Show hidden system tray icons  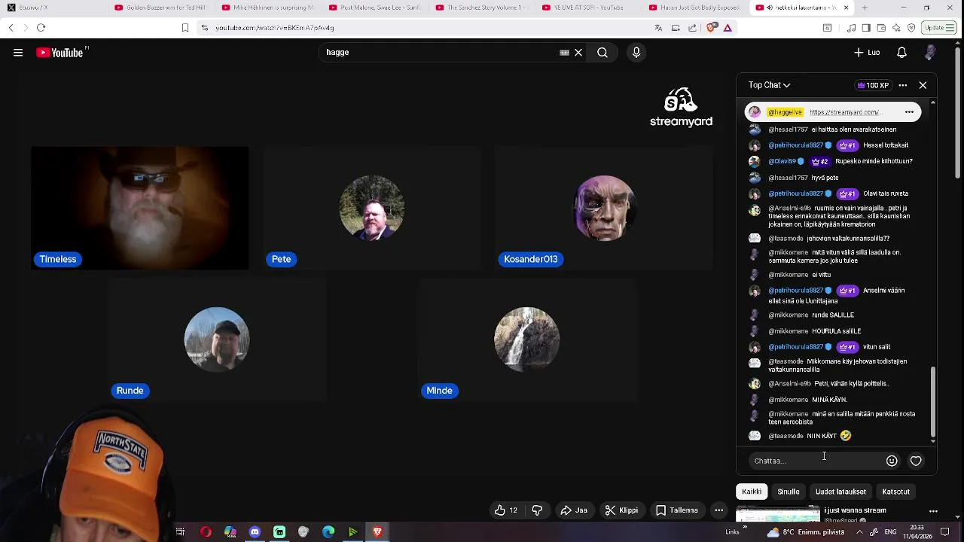click(859, 532)
